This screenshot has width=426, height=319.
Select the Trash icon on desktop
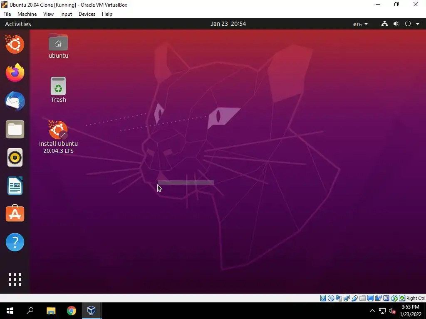58,90
